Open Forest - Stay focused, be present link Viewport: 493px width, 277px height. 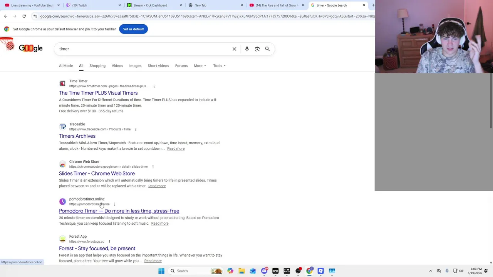[x=97, y=249]
